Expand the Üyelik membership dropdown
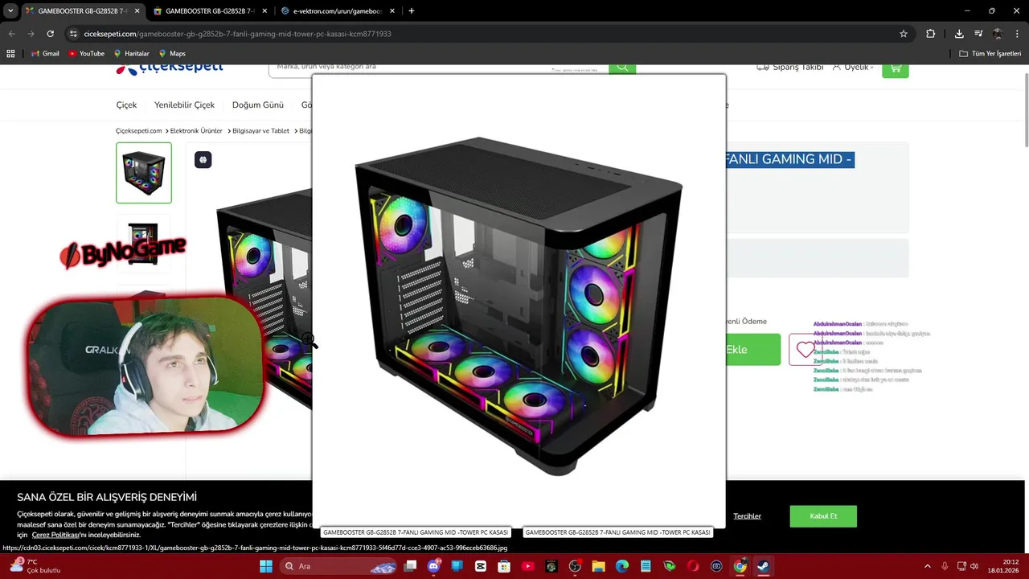Screen dimensions: 1029x579 (853, 68)
